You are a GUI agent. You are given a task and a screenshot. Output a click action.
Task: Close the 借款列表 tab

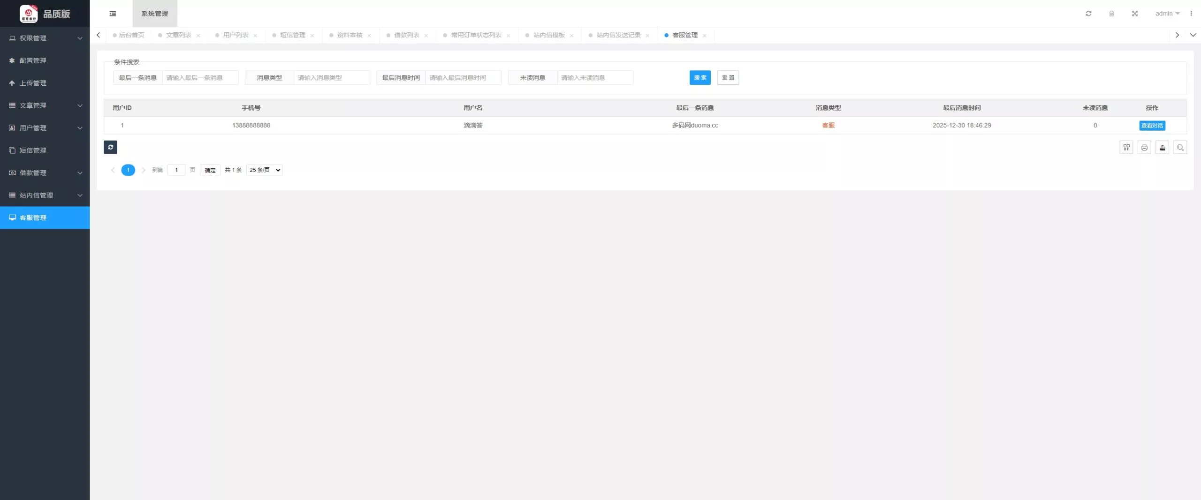click(426, 36)
